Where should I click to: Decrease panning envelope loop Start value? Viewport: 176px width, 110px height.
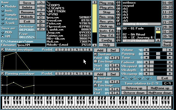pyautogui.click(x=117, y=89)
